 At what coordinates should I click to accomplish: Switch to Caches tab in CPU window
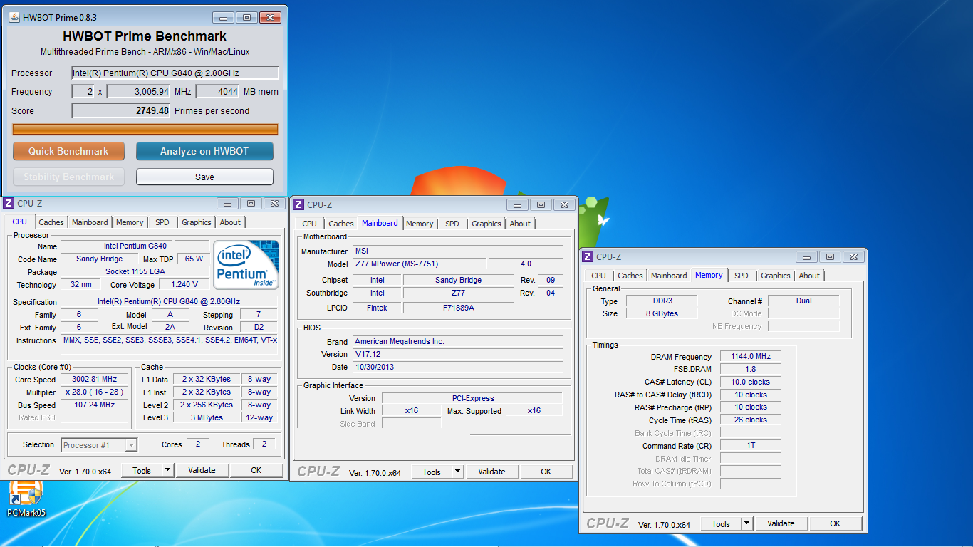51,222
